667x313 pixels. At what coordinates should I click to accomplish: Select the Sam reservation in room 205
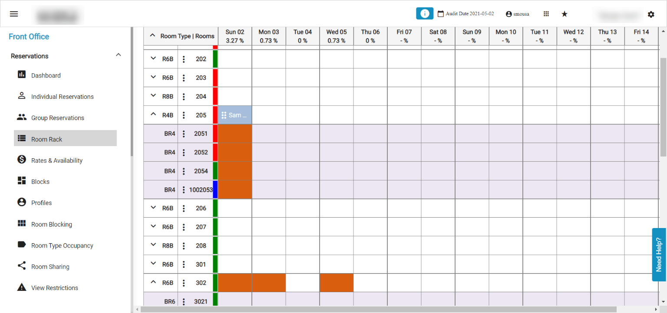pyautogui.click(x=235, y=115)
